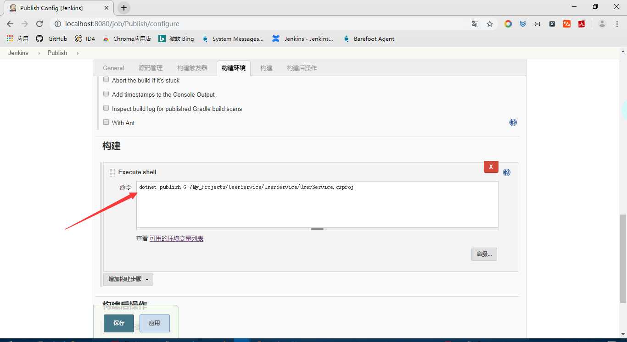This screenshot has width=627, height=342.
Task: Click the 高级... advanced button
Action: [484, 254]
